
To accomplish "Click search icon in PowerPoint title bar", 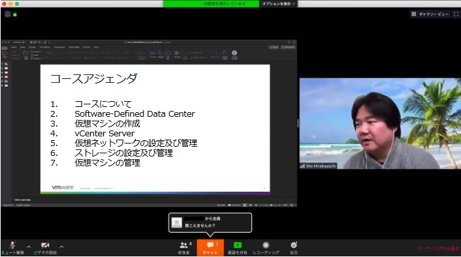I will 289,42.
